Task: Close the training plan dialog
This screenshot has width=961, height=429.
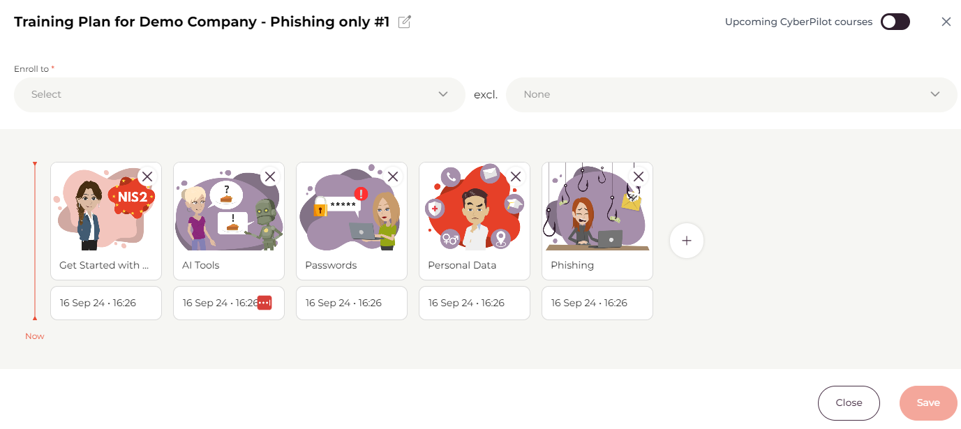Action: [946, 22]
